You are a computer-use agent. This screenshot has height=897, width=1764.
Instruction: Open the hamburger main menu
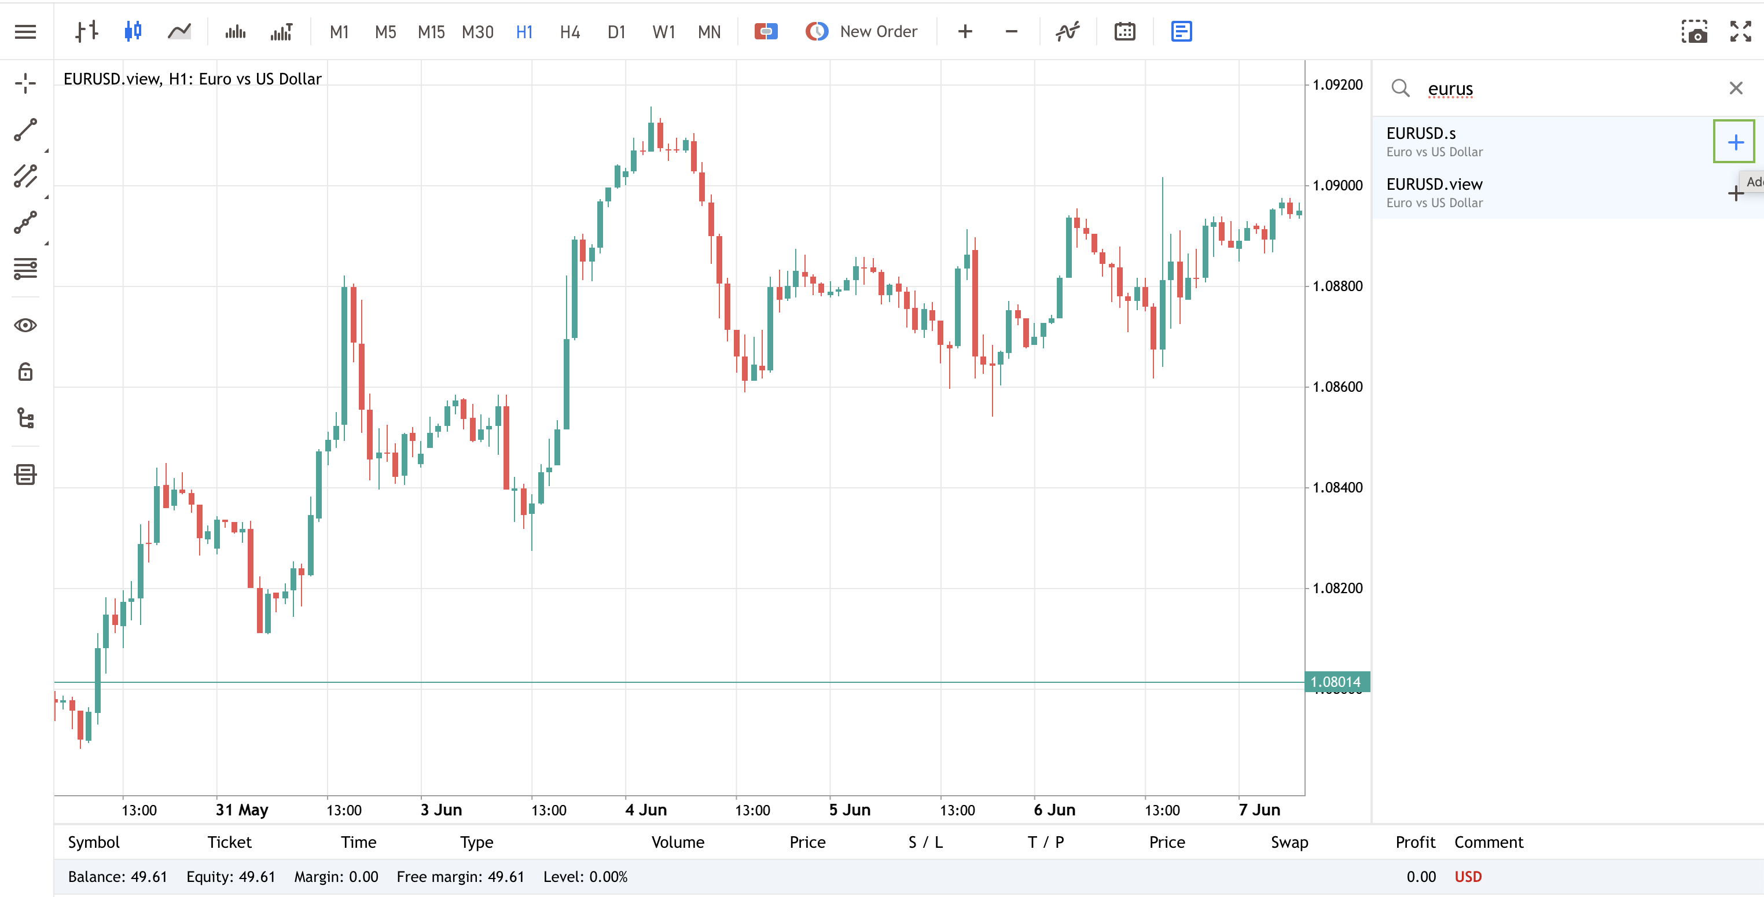point(25,31)
